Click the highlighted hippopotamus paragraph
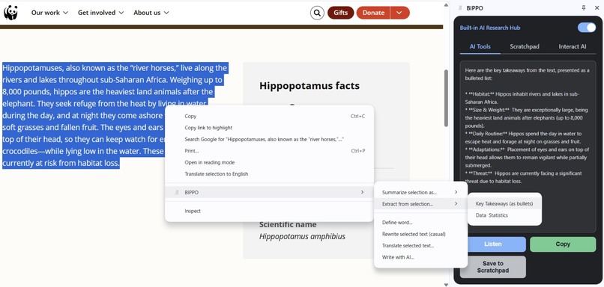The width and height of the screenshot is (604, 287). tap(115, 116)
